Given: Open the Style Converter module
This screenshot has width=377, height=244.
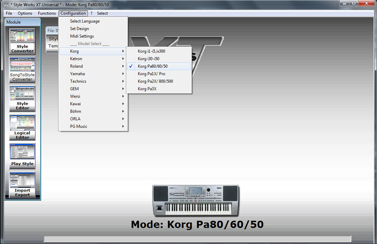Looking at the screenshot, I should (22, 41).
